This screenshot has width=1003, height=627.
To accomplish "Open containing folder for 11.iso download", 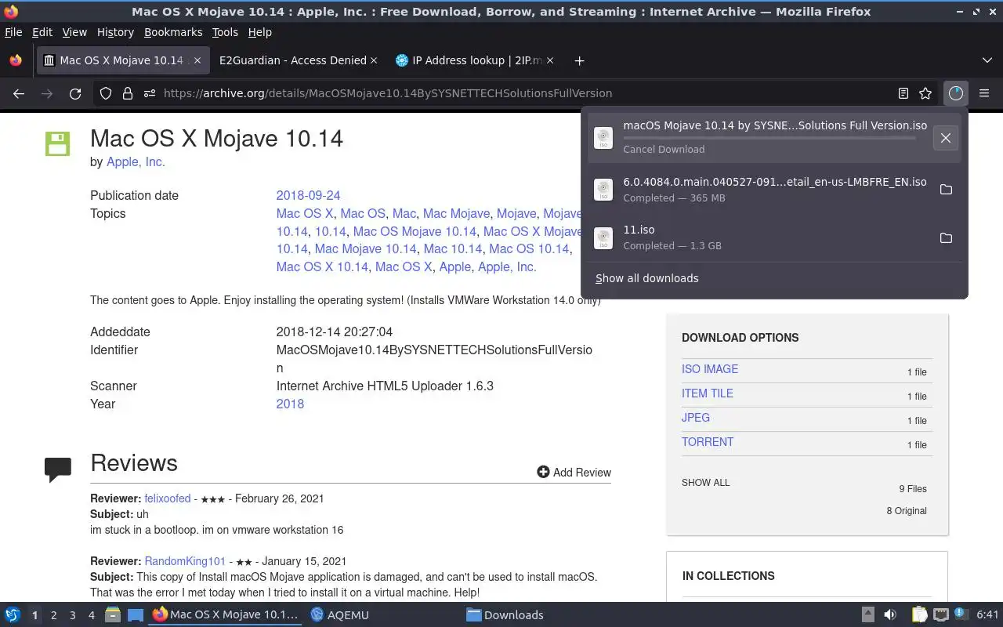I will pyautogui.click(x=946, y=237).
